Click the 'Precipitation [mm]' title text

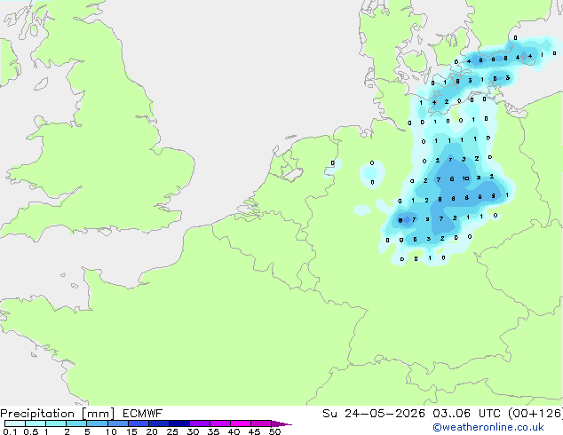pyautogui.click(x=58, y=414)
